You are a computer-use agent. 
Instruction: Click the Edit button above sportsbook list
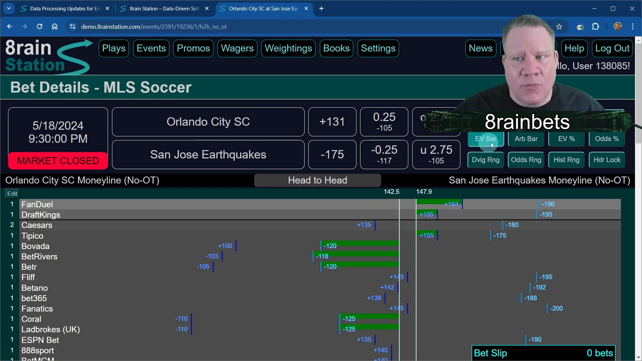[12, 194]
